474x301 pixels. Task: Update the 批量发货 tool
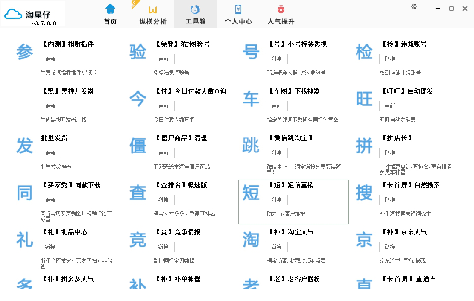tap(50, 153)
